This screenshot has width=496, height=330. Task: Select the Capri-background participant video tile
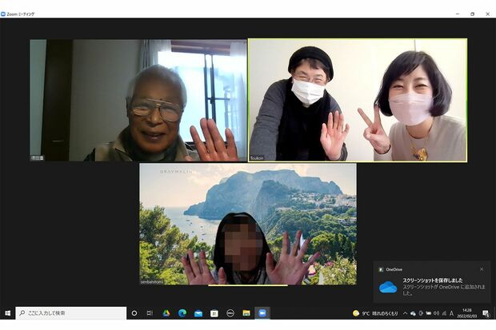point(248,224)
